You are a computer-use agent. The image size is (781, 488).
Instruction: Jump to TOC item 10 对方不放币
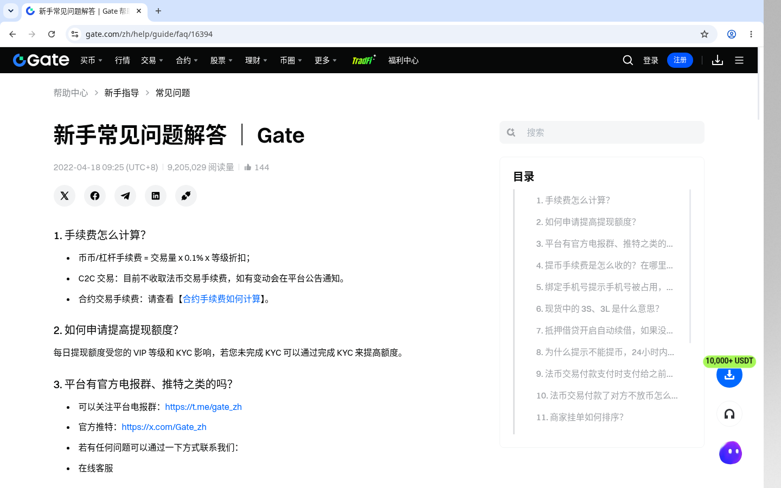[607, 395]
